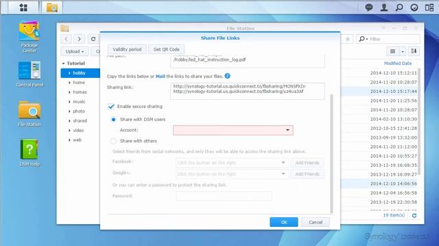Click the filter magnifier icon

[363, 39]
